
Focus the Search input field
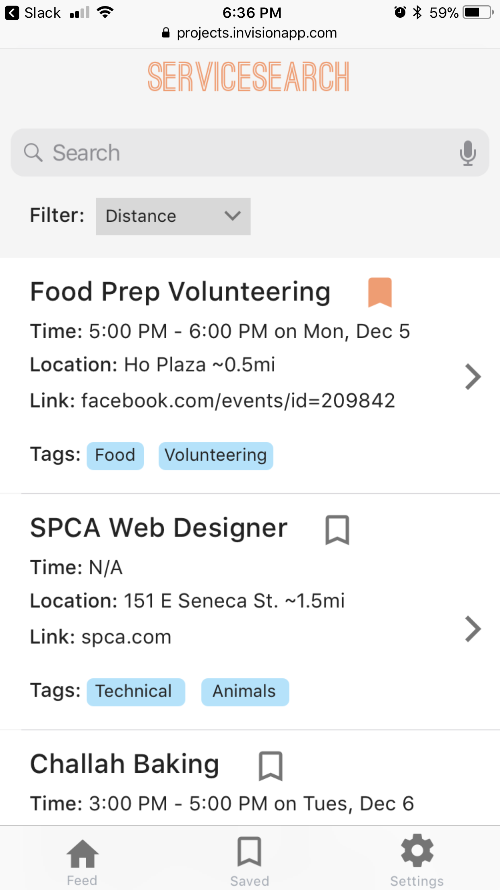250,153
